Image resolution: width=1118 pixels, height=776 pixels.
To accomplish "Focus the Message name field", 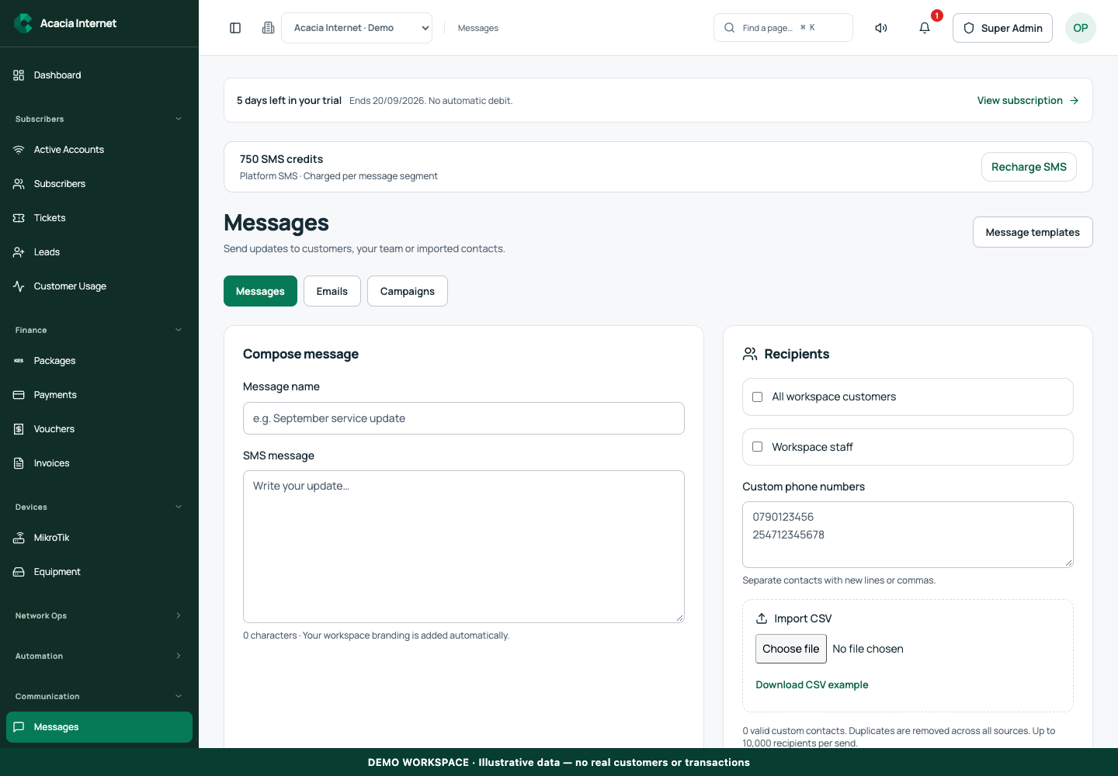I will click(x=464, y=418).
